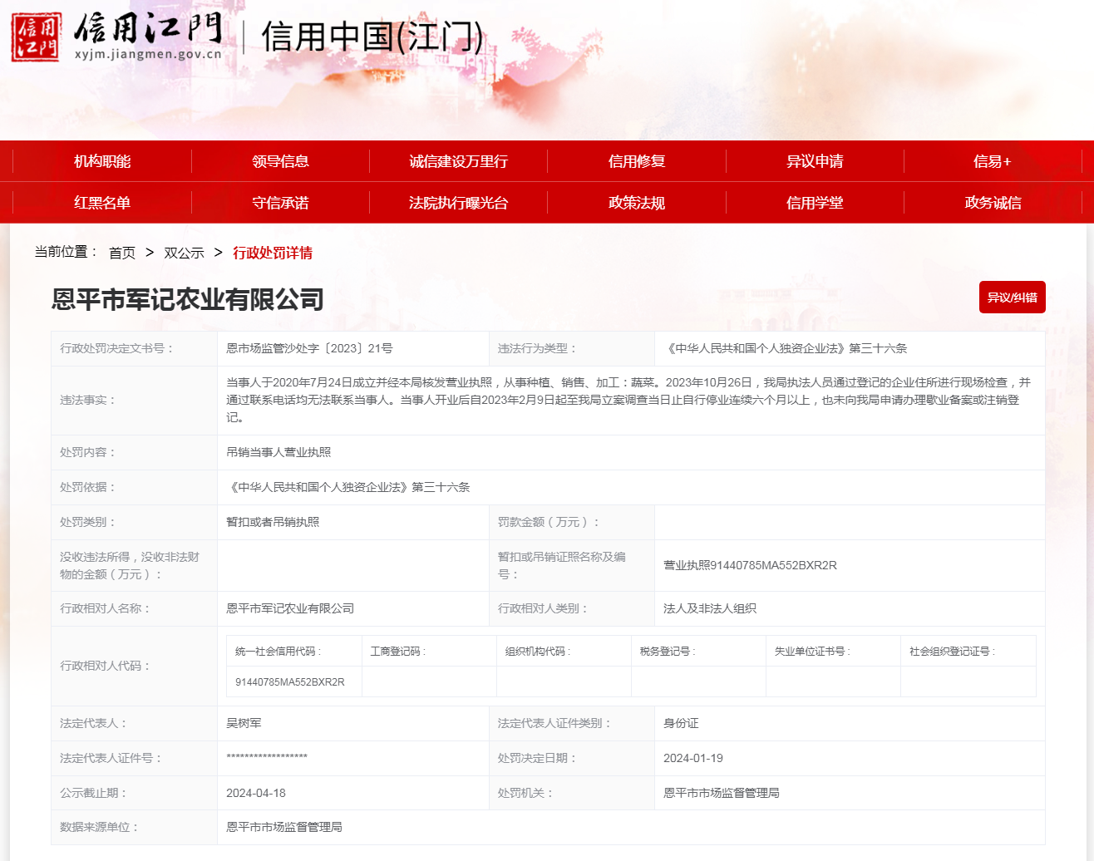Click 行政相对人名称 value 恩平市军记农业有限公司
The height and width of the screenshot is (861, 1094).
[x=290, y=608]
